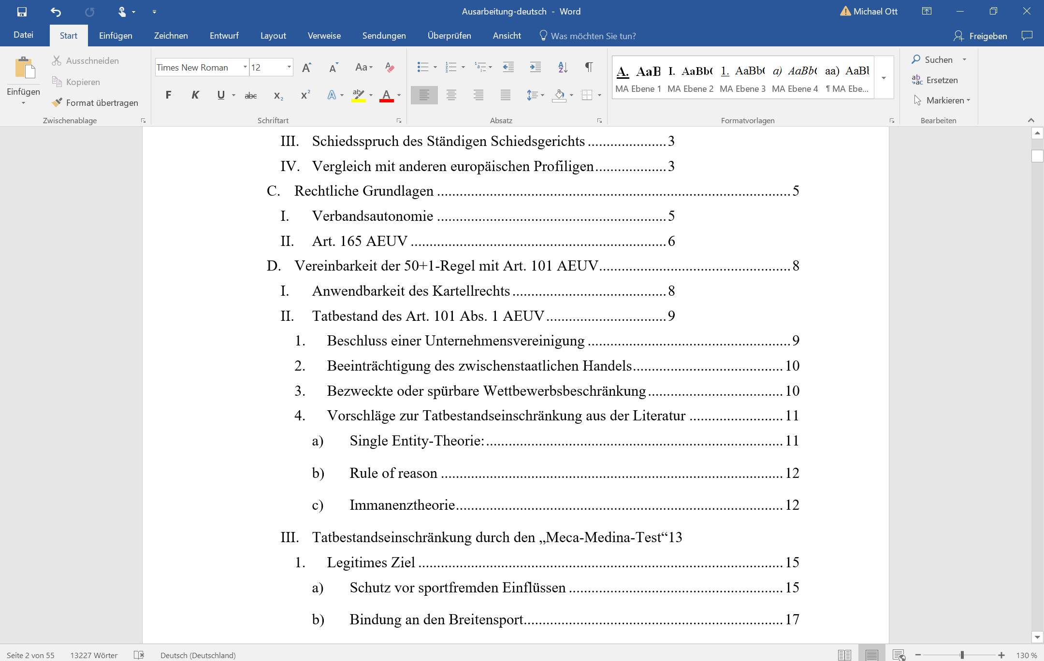
Task: Toggle bold formatting on selected text
Action: (168, 95)
